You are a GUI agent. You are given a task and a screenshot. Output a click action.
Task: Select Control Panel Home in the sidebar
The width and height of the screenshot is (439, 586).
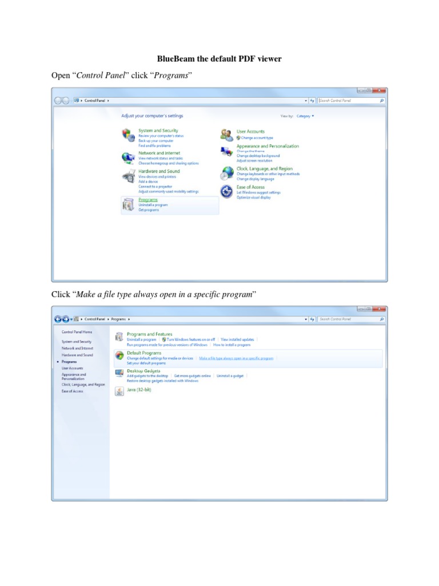click(77, 332)
